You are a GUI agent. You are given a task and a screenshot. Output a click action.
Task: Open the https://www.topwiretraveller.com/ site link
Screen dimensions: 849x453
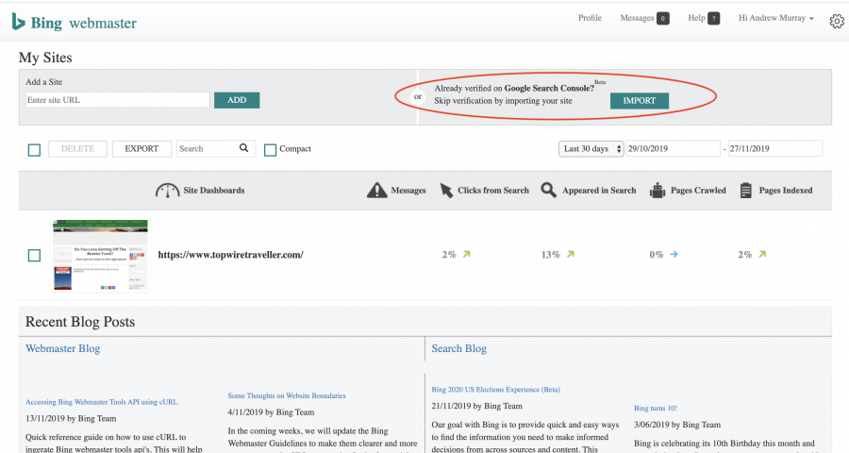point(231,255)
